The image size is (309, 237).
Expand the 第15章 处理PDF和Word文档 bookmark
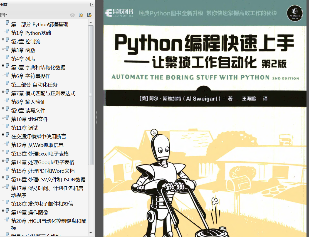[x=3, y=169]
